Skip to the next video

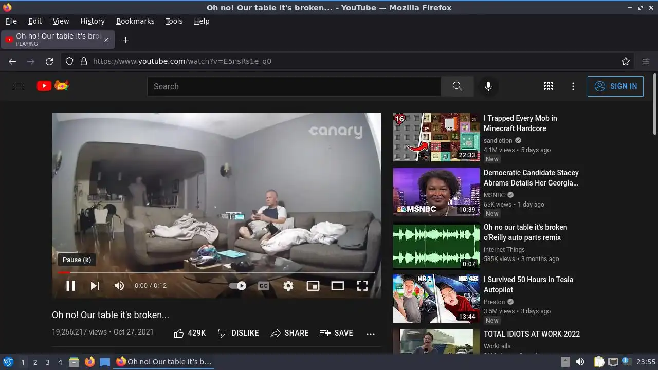pos(95,286)
